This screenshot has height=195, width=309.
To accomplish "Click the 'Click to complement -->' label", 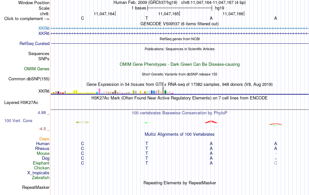I will 27,19.
